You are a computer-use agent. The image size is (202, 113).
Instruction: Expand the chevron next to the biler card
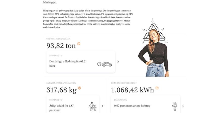(118, 62)
